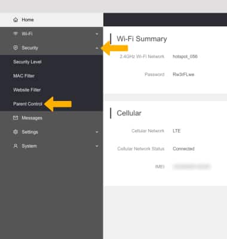Viewport: 227px width, 239px height.
Task: Open Website Filter submenu item
Action: 27,90
